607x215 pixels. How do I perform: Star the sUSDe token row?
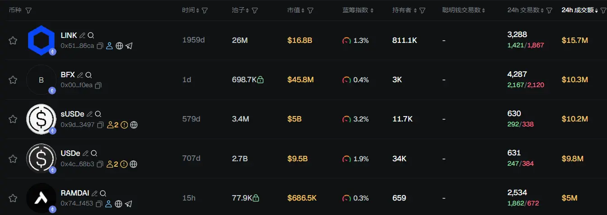point(13,119)
